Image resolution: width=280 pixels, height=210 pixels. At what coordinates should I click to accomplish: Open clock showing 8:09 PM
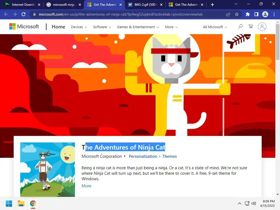267,203
